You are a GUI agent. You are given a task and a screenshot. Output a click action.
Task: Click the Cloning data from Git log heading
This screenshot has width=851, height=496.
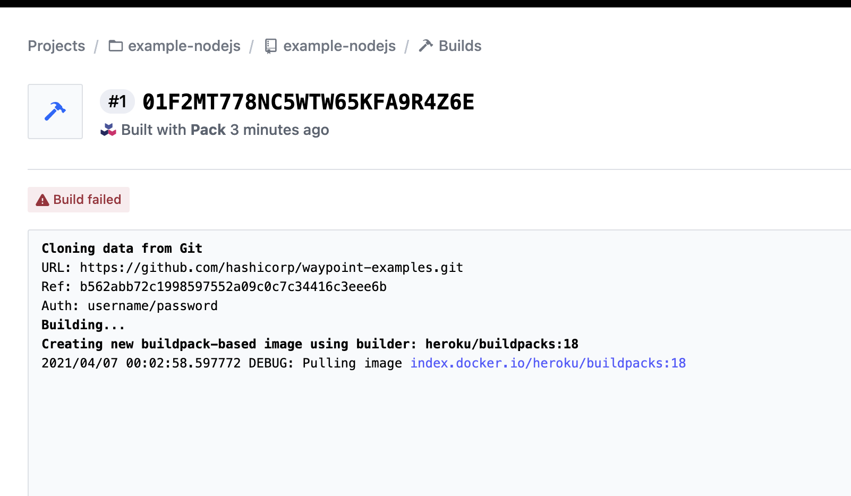pos(121,248)
